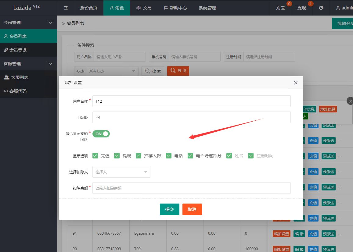Click the sidebar collapse menu icon
353x252 pixels.
(66, 8)
